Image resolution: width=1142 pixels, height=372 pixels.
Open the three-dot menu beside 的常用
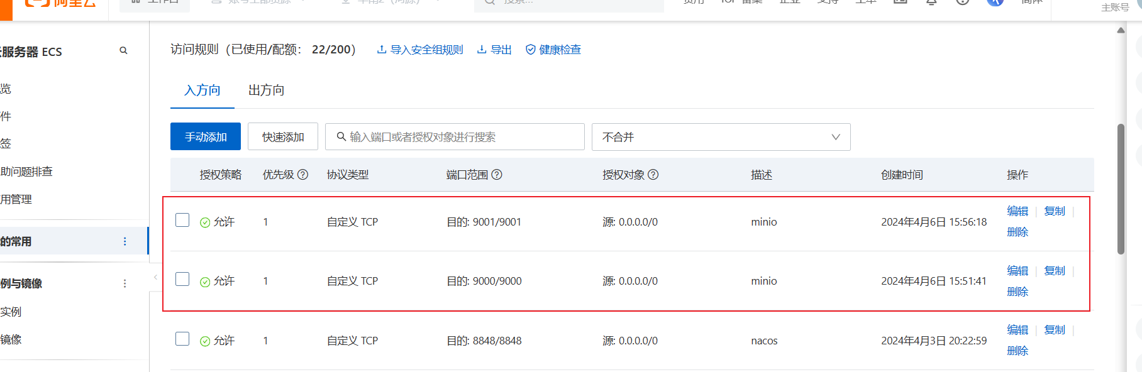coord(125,241)
